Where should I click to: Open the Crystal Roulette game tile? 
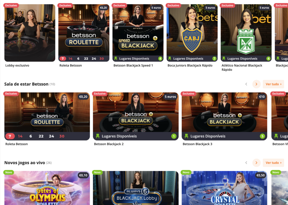coord(224,188)
